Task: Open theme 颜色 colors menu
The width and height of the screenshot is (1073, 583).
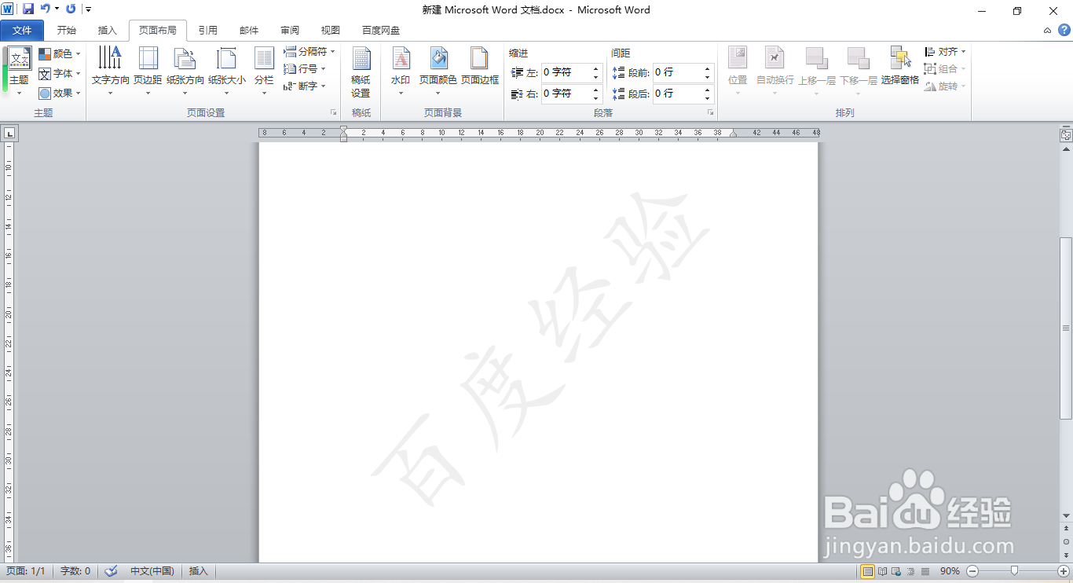Action: [60, 53]
